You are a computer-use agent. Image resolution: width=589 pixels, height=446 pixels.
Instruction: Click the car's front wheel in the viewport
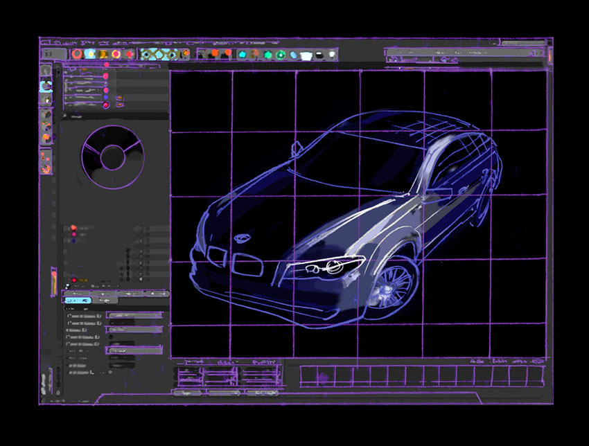pos(392,287)
